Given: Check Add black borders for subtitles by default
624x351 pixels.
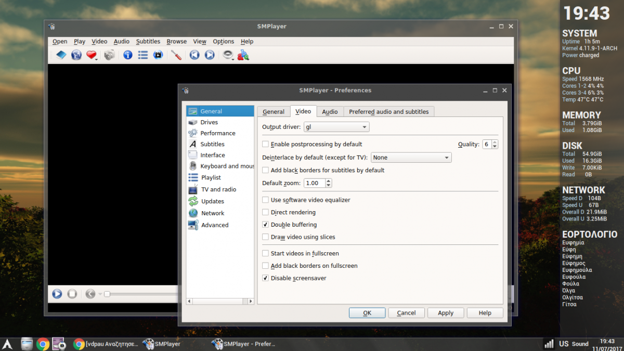Looking at the screenshot, I should coord(266,170).
